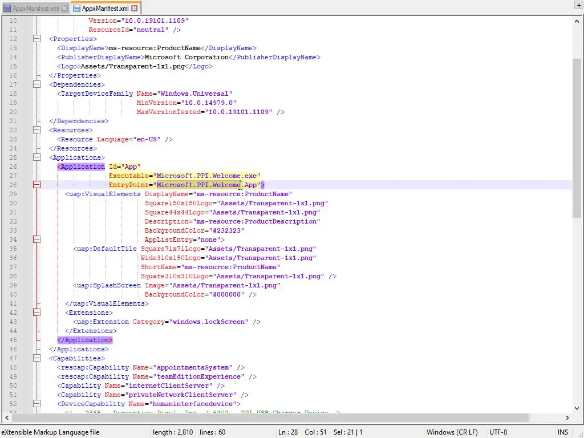Viewport: 584px width, 438px height.
Task: Click the 'teamEditionExperience' capability name
Action: coord(198,376)
